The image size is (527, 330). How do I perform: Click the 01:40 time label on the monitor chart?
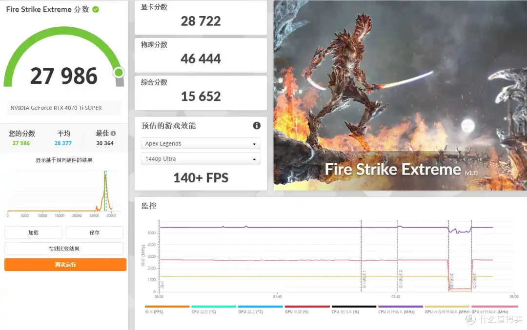click(277, 296)
